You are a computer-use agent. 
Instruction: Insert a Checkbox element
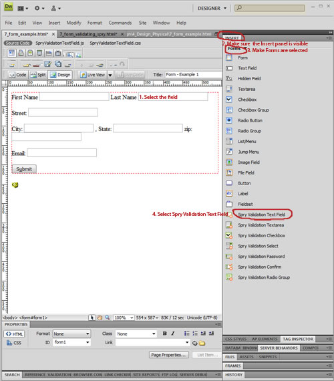pyautogui.click(x=241, y=100)
